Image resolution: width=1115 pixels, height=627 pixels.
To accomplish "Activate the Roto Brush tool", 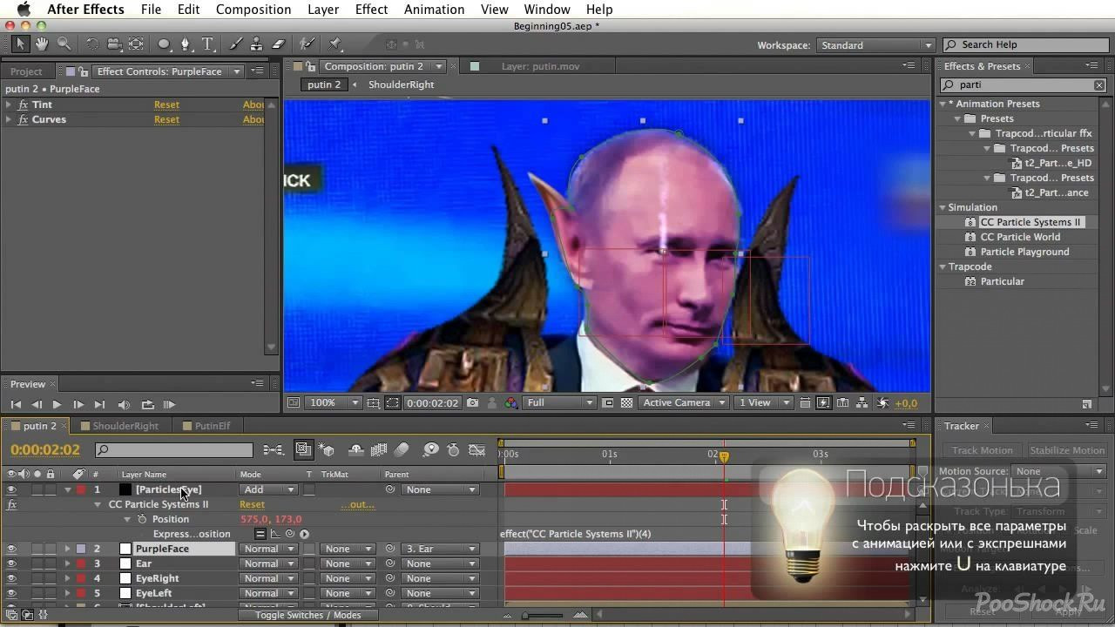I will pyautogui.click(x=306, y=43).
